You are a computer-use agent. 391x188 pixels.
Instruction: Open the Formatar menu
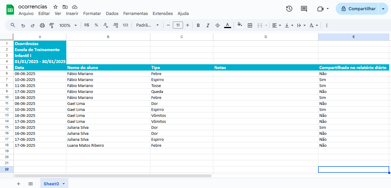pos(92,13)
